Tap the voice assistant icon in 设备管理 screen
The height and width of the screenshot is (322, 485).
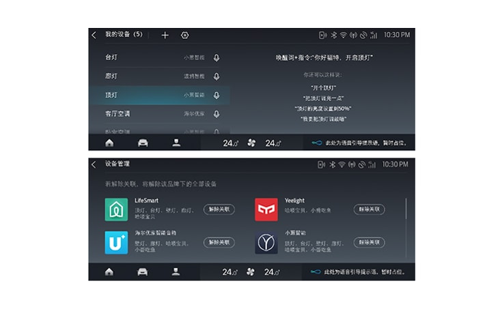(x=316, y=272)
